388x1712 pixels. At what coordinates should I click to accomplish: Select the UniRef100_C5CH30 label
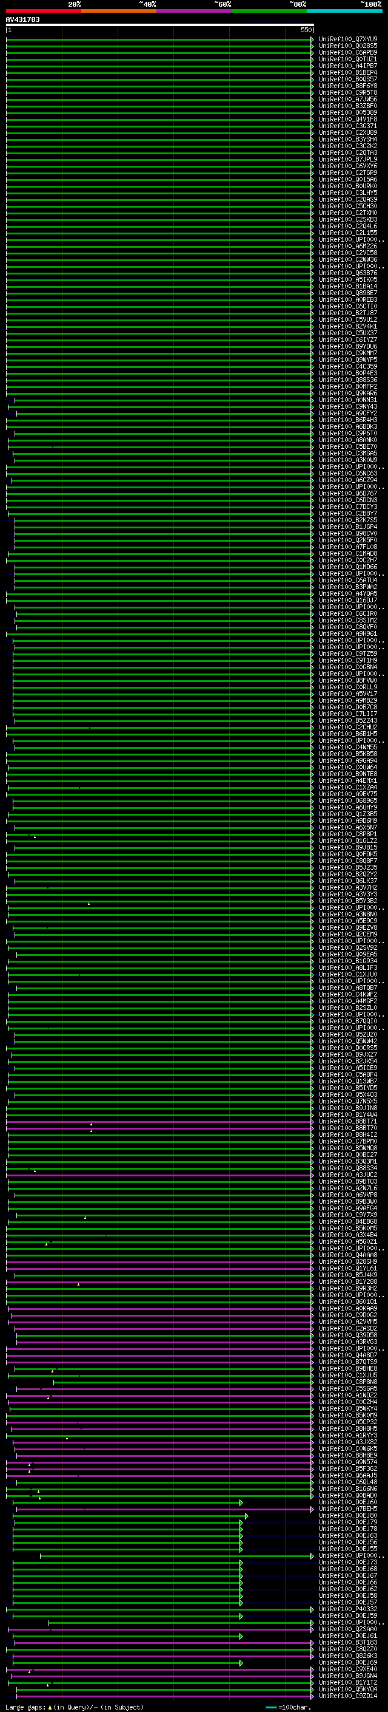coord(348,206)
